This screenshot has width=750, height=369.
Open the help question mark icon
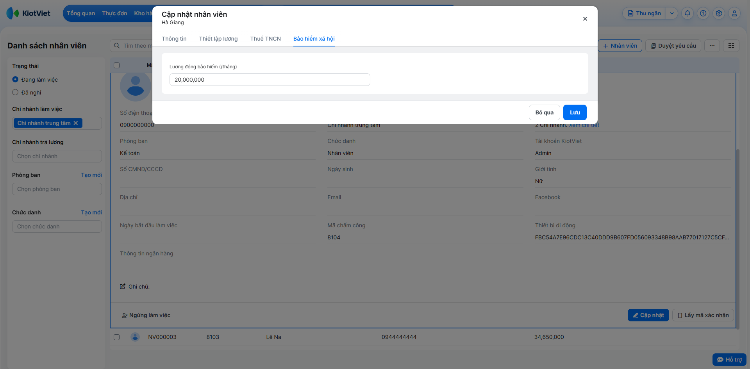click(703, 13)
